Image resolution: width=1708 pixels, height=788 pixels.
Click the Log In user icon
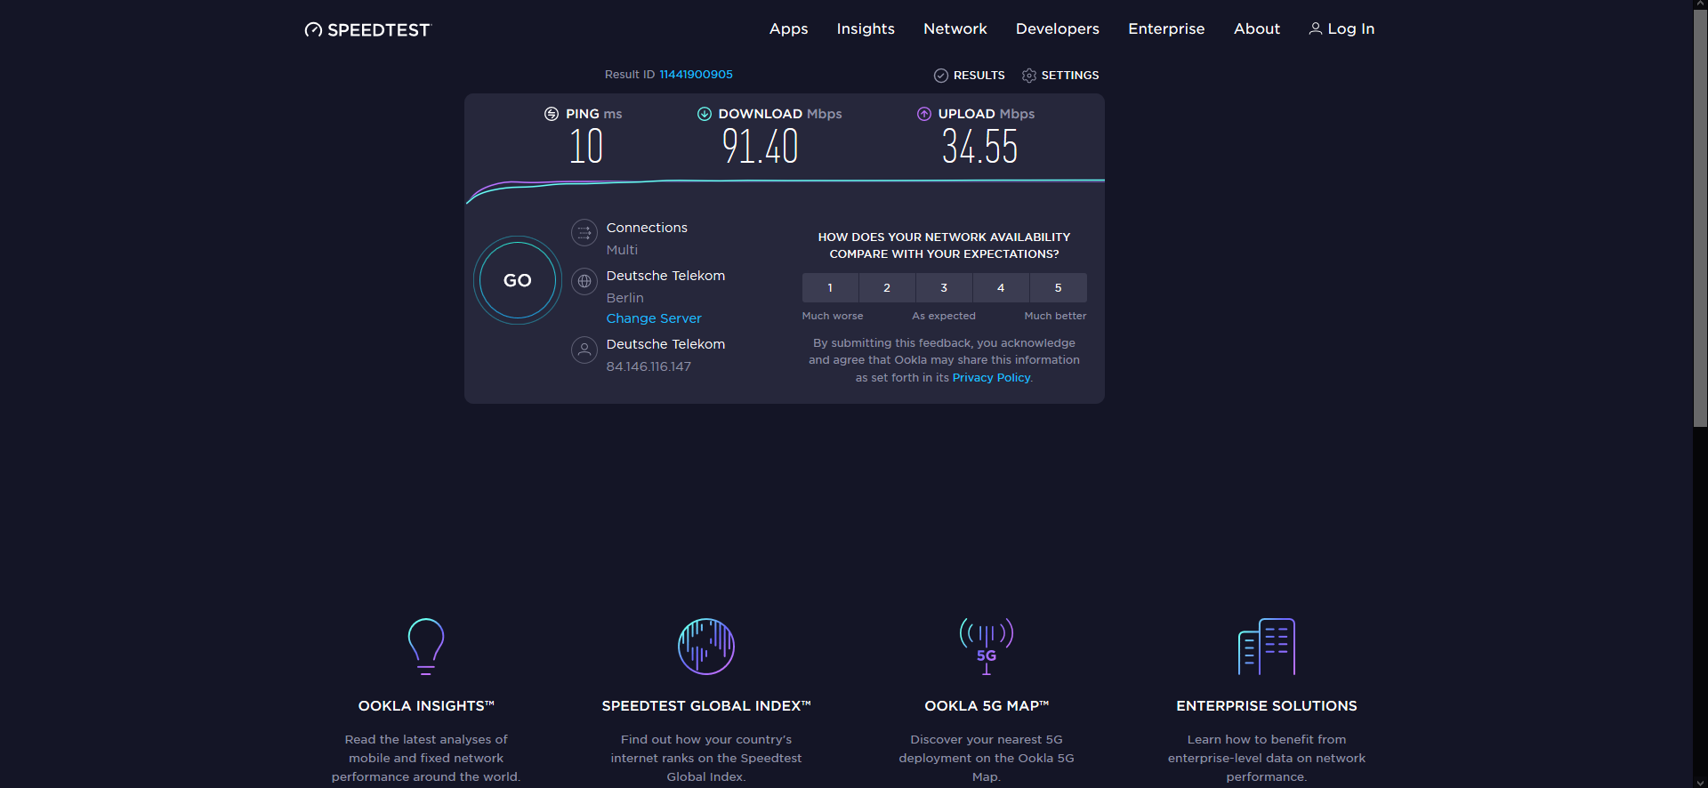click(x=1315, y=28)
